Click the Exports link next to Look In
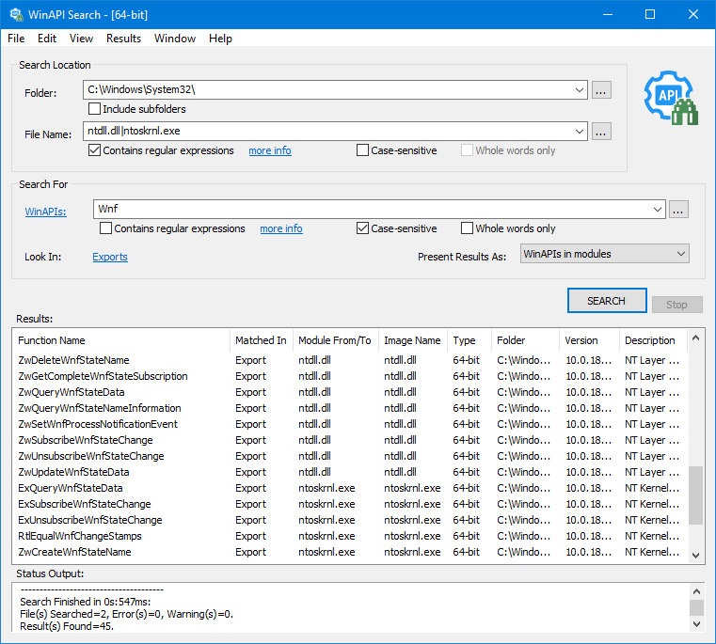Viewport: 716px width, 644px height. point(110,257)
